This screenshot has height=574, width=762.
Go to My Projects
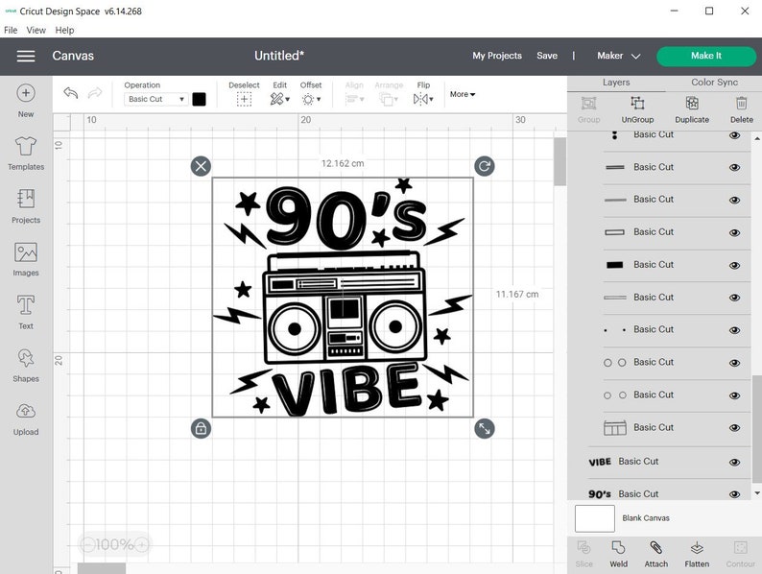[497, 56]
